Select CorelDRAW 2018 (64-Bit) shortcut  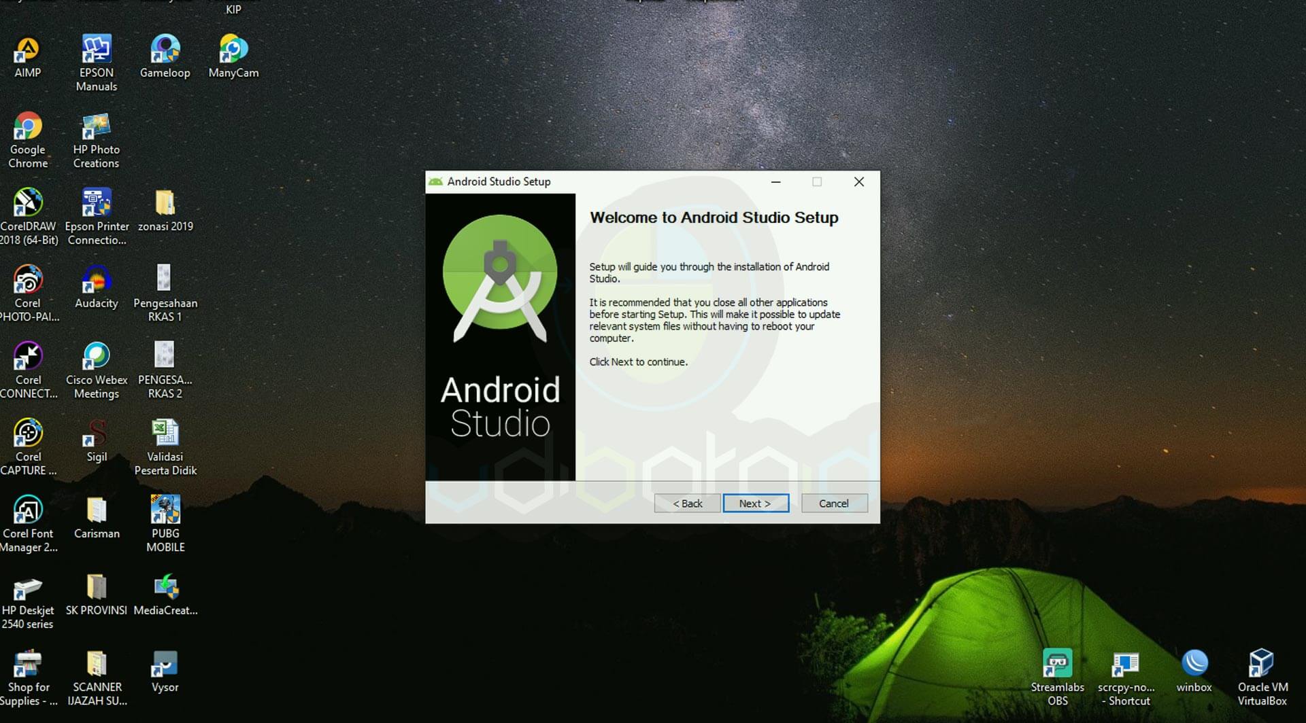[x=28, y=217]
